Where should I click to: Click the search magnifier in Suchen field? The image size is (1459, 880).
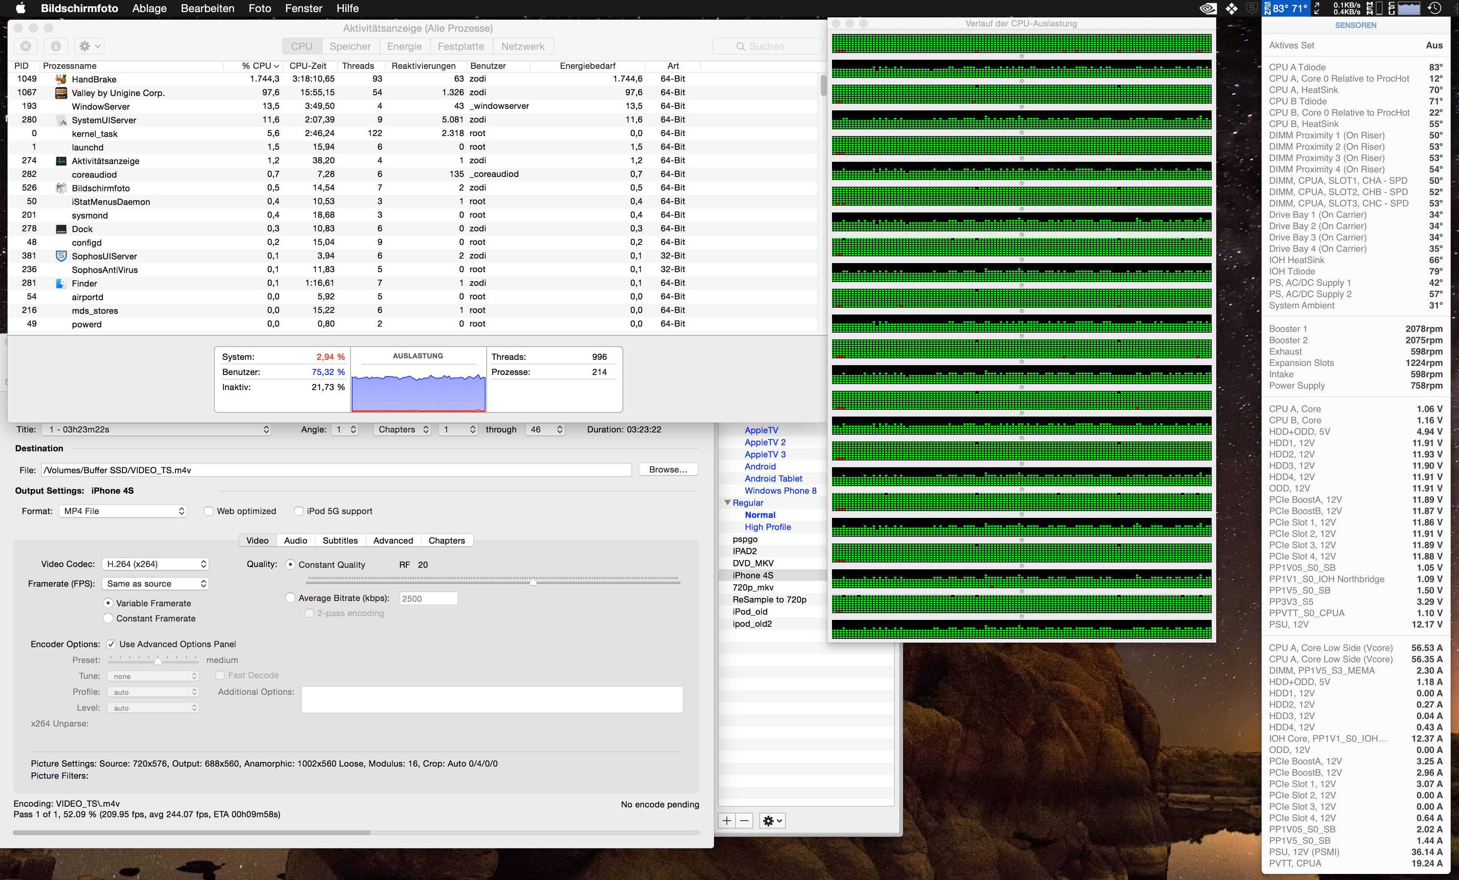tap(740, 46)
